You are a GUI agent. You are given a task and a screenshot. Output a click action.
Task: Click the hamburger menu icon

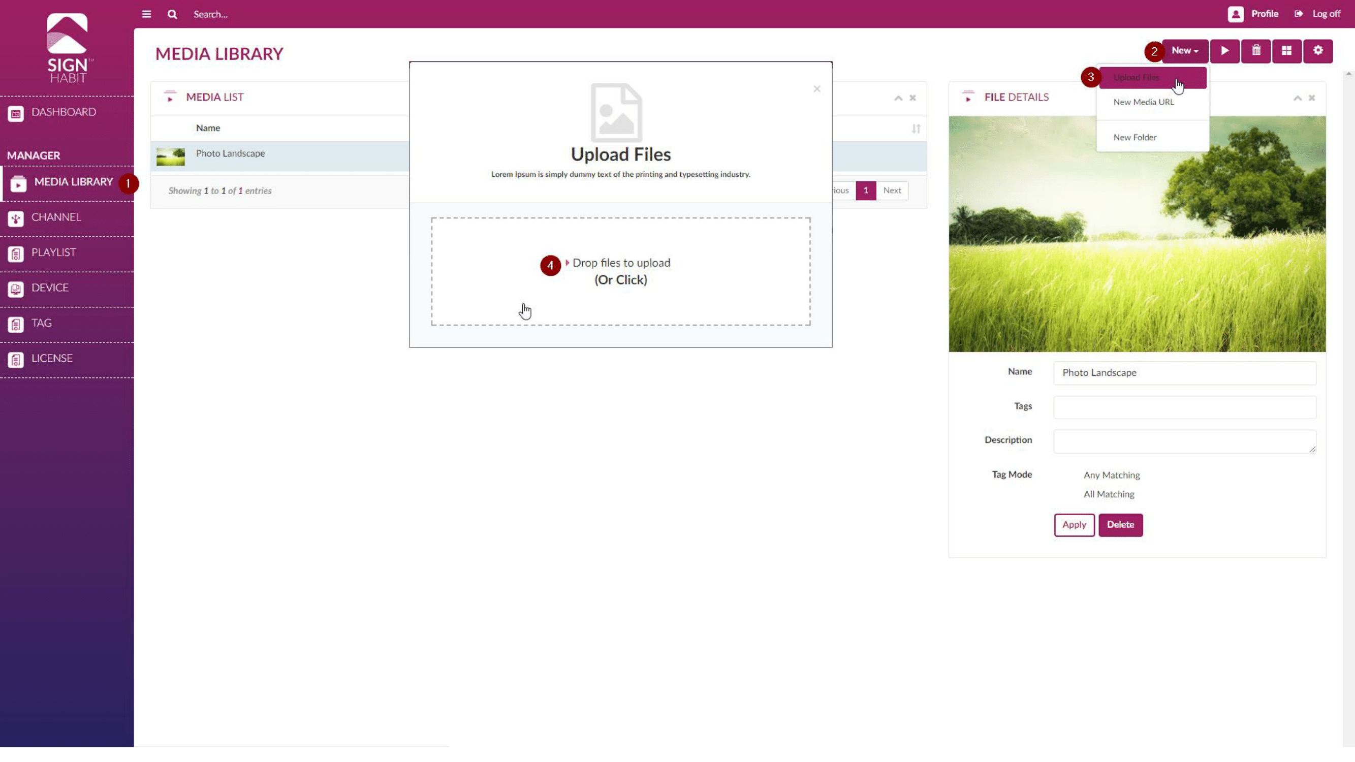pyautogui.click(x=146, y=14)
